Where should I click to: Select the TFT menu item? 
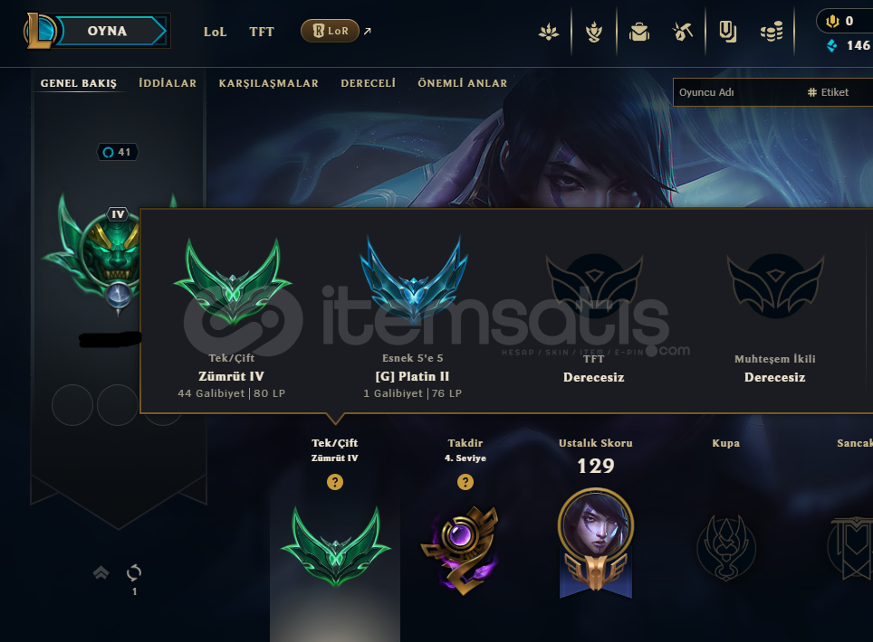[262, 32]
